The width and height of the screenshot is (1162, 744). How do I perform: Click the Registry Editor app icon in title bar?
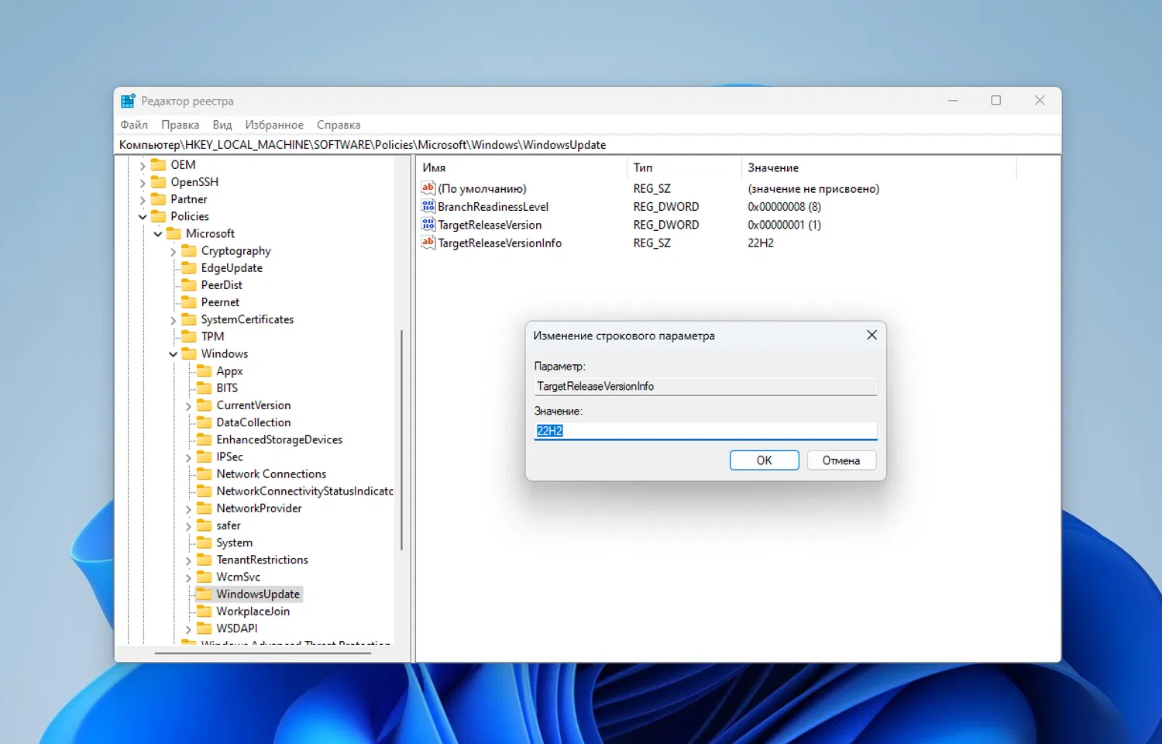tap(129, 101)
